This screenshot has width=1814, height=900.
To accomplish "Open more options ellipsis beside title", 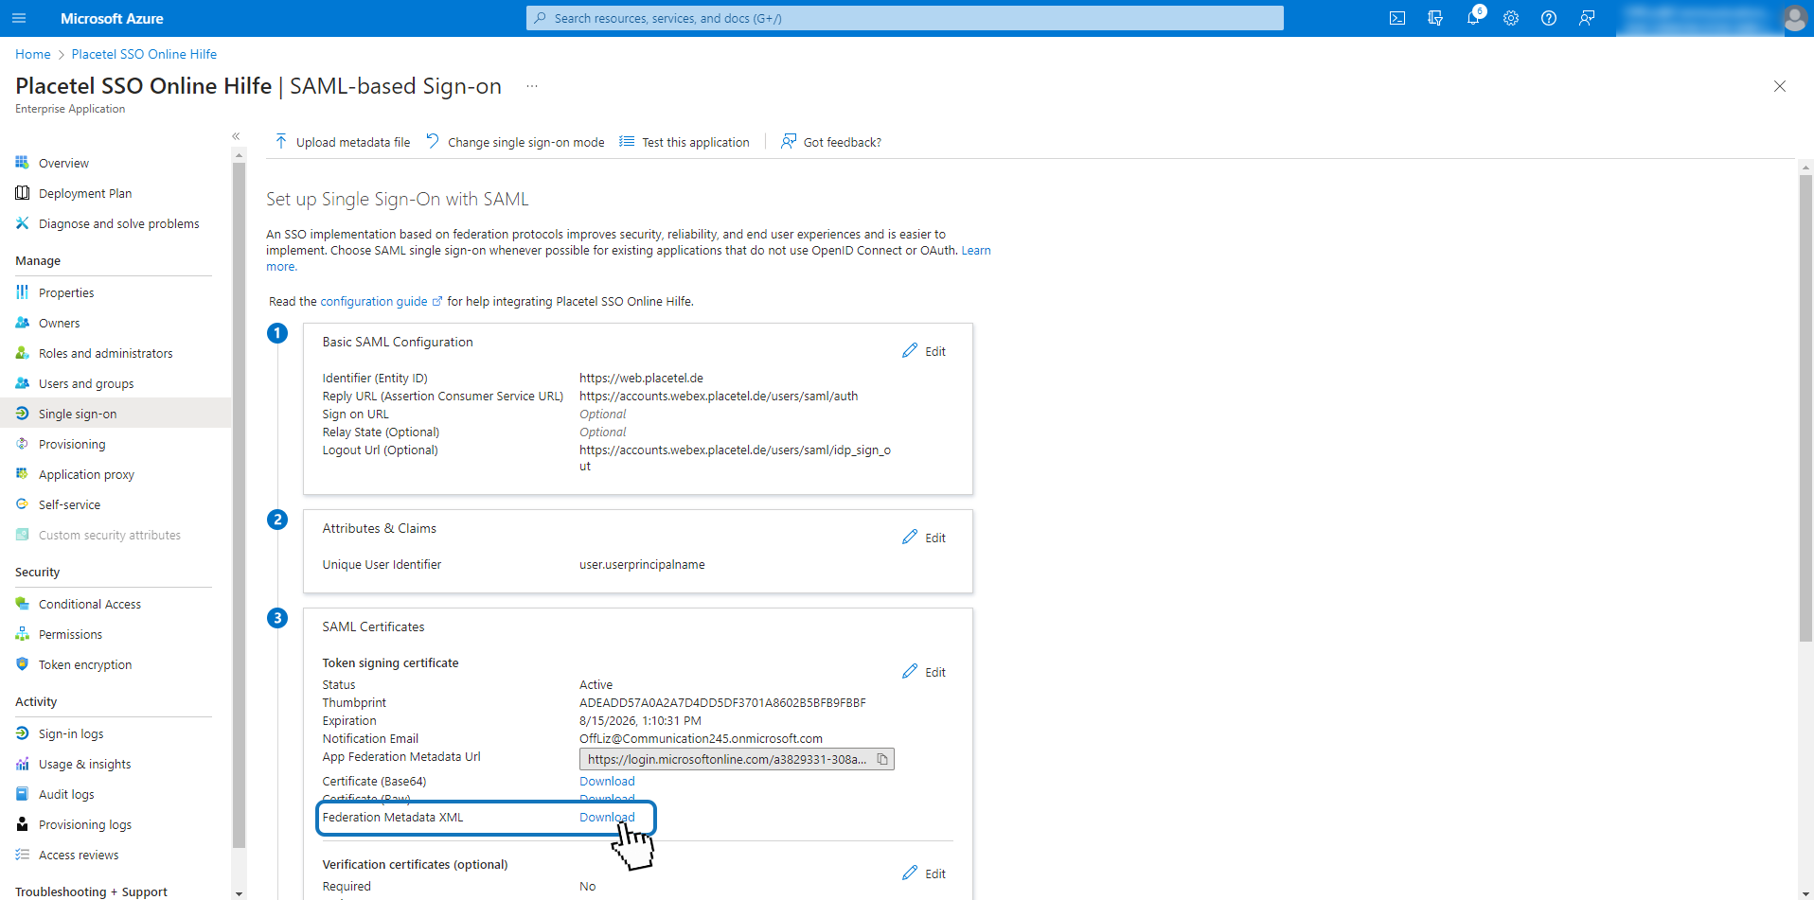I will pyautogui.click(x=532, y=86).
